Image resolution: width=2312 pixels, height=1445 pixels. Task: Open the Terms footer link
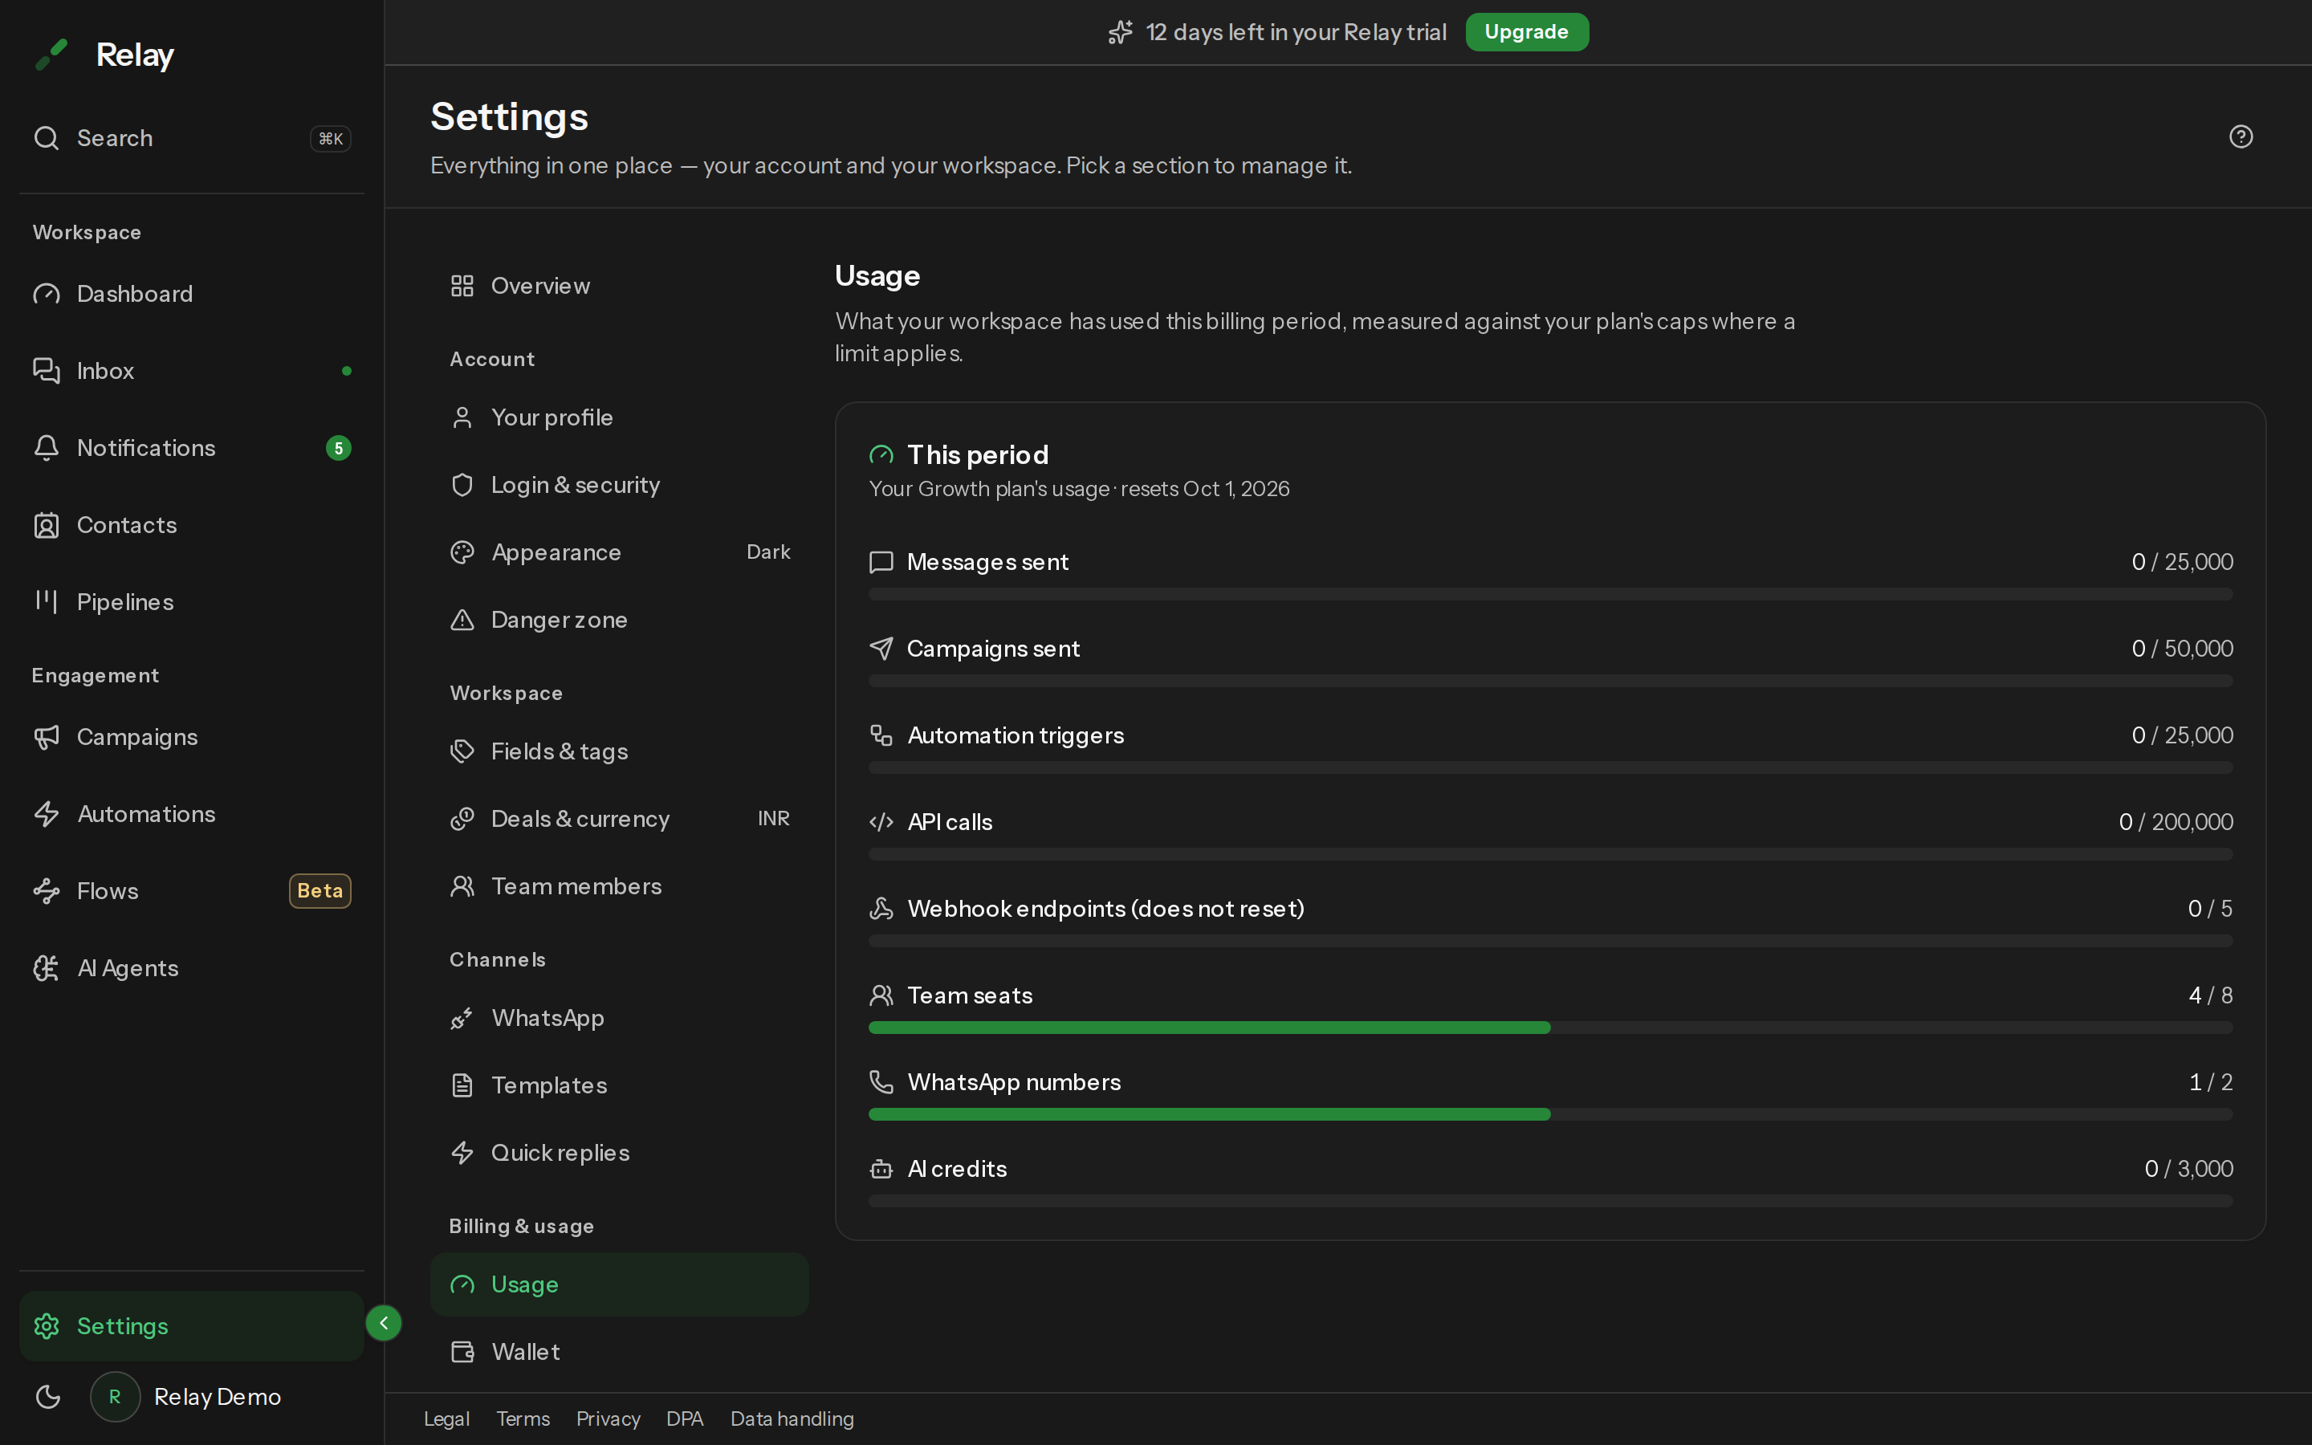point(523,1419)
